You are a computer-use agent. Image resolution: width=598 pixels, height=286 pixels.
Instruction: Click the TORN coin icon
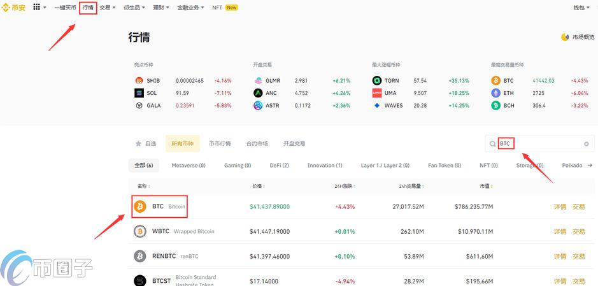(x=377, y=81)
